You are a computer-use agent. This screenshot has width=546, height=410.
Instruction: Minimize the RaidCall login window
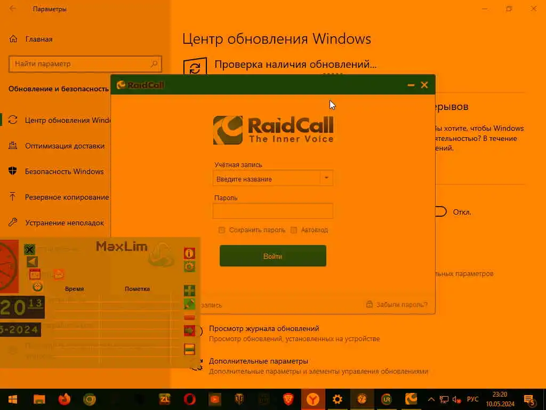[411, 85]
